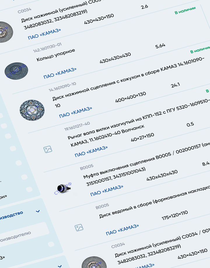Viewport: 210px width, 268px height.
Task: Open the photo of item 14.1601090-10
Action: (x=32, y=110)
